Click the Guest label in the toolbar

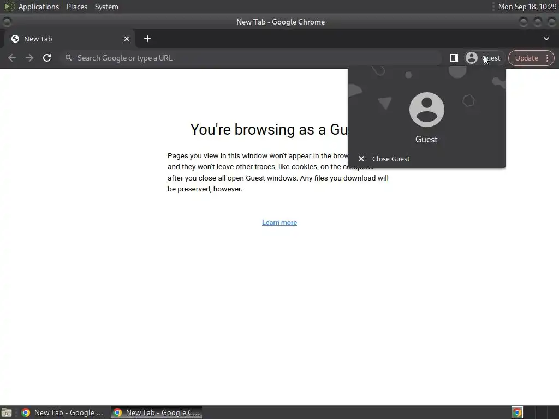coord(491,58)
